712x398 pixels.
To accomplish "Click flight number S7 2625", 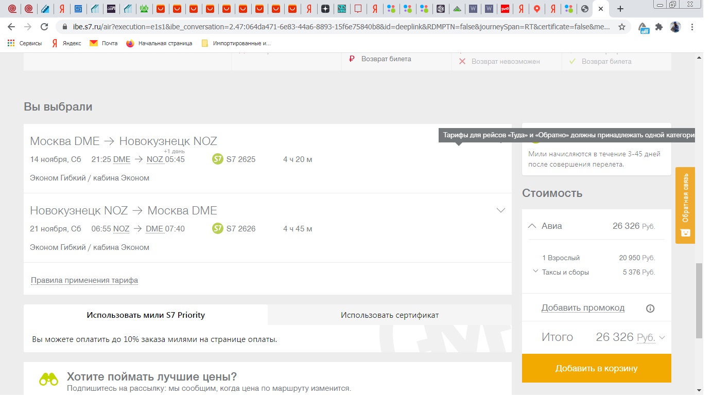I will pyautogui.click(x=241, y=159).
